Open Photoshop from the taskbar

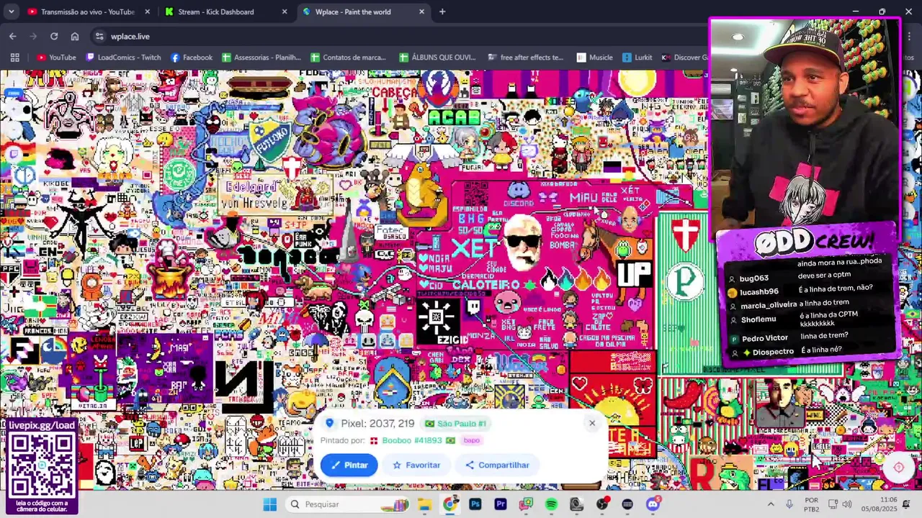pyautogui.click(x=475, y=504)
